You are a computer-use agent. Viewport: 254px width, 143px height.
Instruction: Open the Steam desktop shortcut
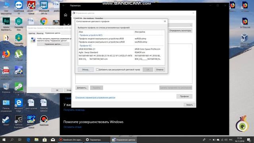tap(6, 120)
